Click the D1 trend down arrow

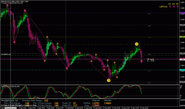point(178,6)
